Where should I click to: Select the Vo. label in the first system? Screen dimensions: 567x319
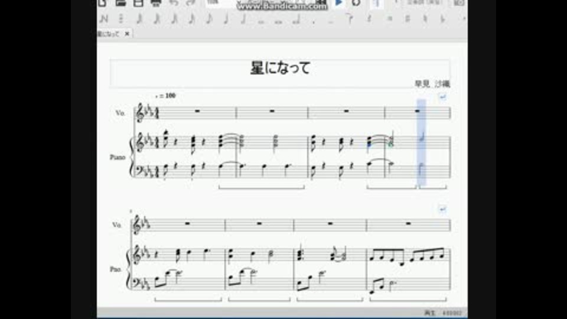coord(120,113)
